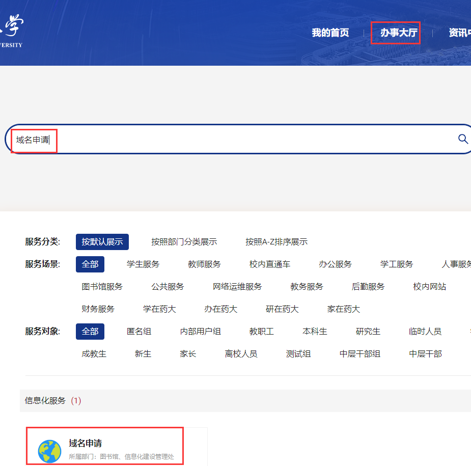Switch to 按照部门分类展示 view
471x466 pixels.
click(x=184, y=241)
